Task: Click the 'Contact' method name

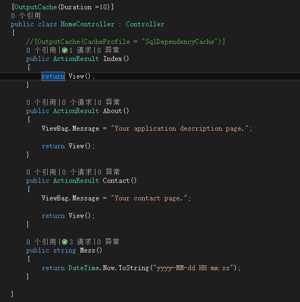Action: [116, 181]
